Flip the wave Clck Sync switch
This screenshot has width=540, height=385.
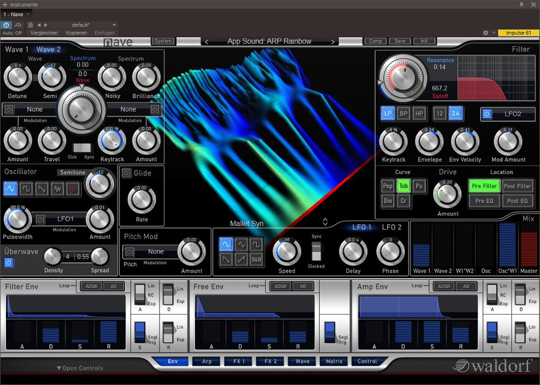[x=82, y=148]
